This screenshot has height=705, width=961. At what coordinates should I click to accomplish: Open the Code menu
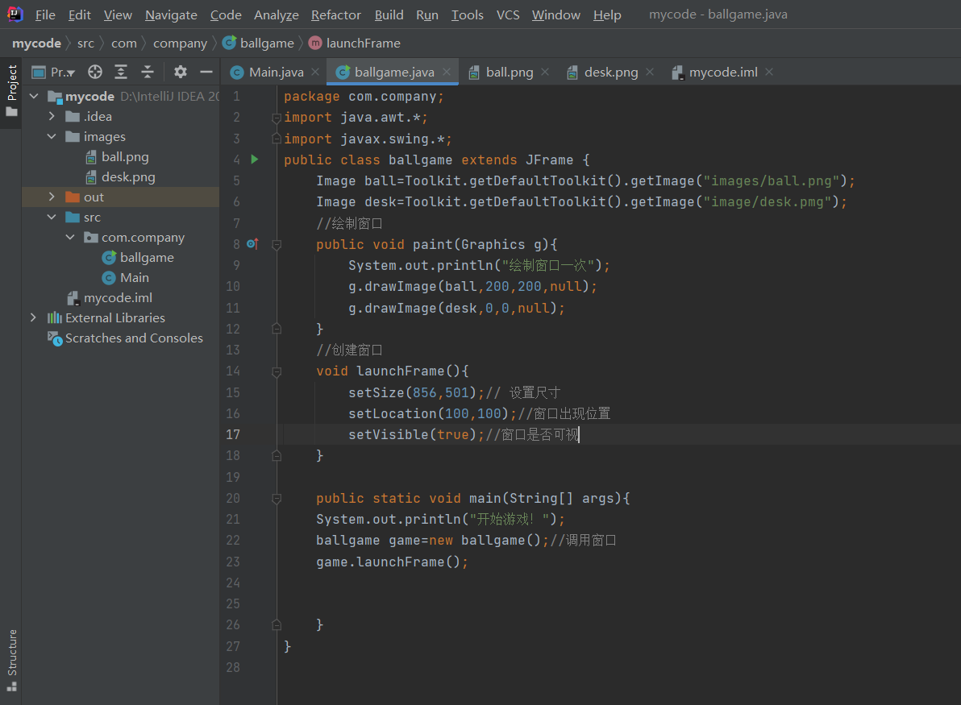226,15
